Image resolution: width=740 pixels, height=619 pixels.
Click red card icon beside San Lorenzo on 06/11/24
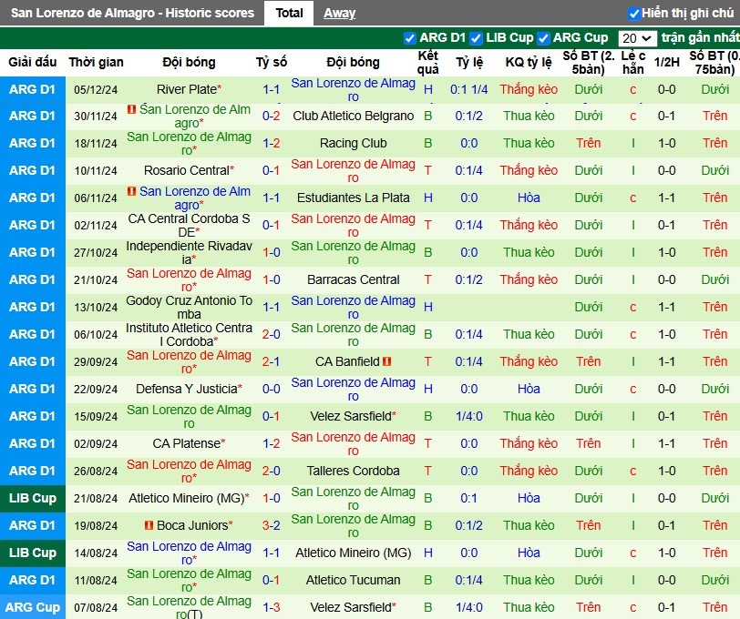[x=131, y=191]
